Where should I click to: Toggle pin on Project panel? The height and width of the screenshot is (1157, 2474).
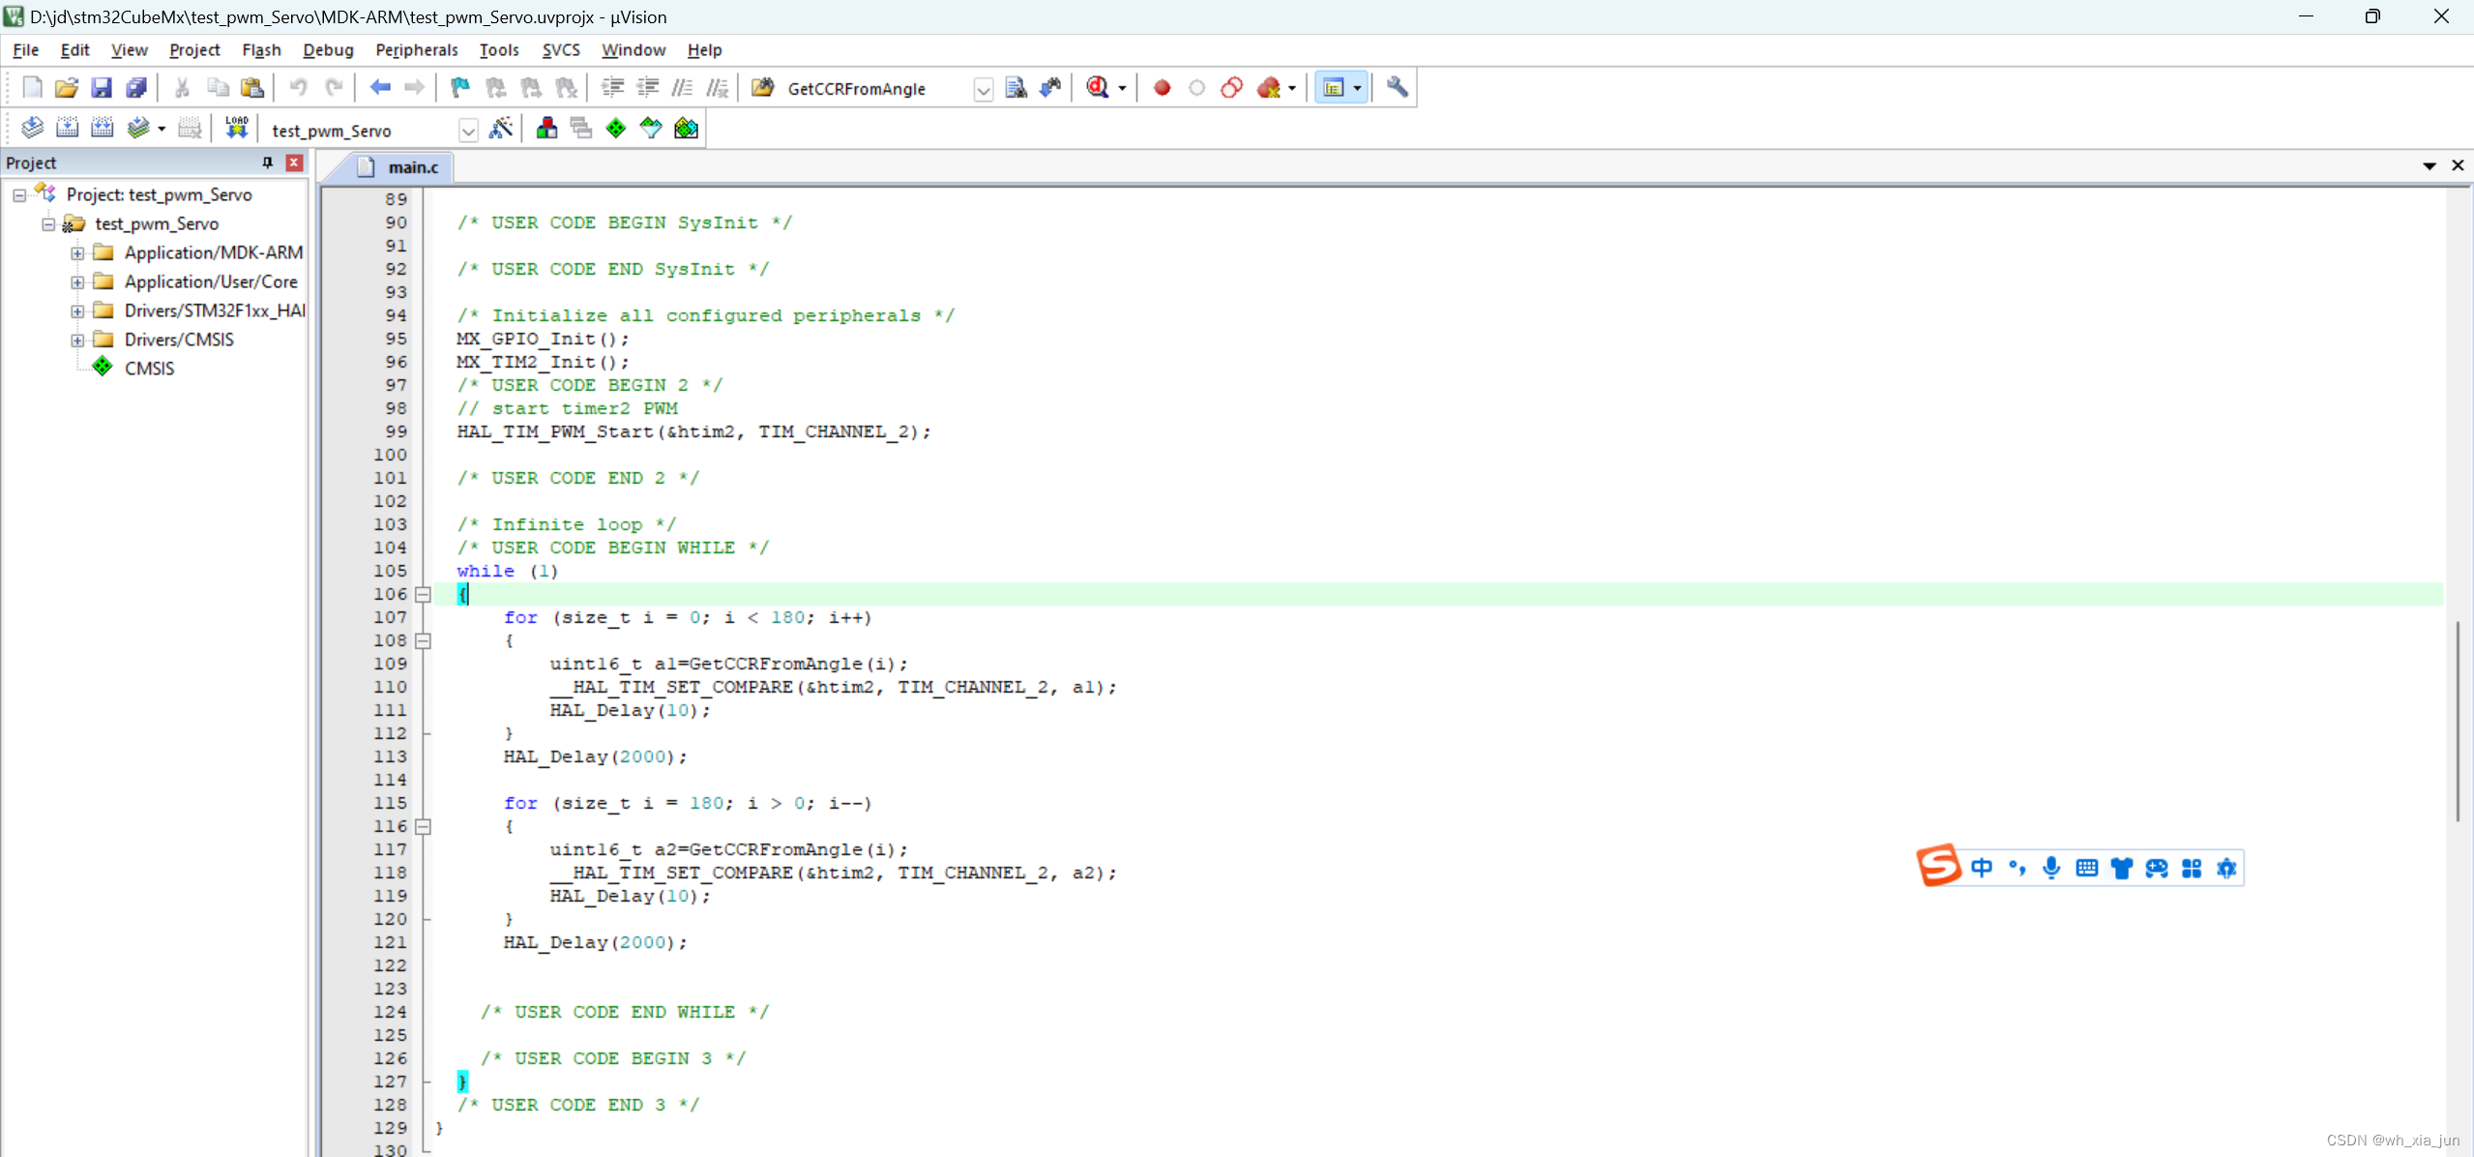(x=268, y=163)
